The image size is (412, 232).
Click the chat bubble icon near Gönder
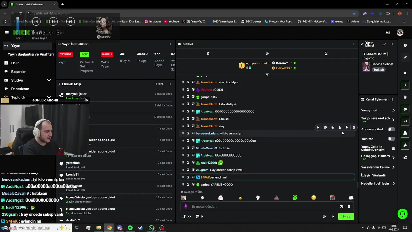tap(324, 217)
